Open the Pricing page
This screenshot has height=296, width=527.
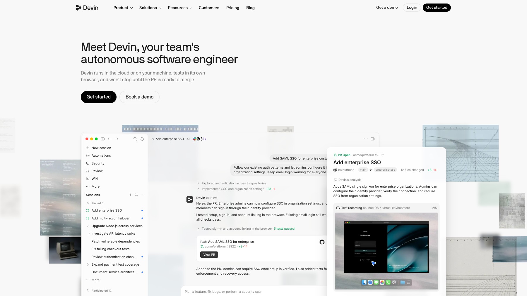tap(233, 8)
